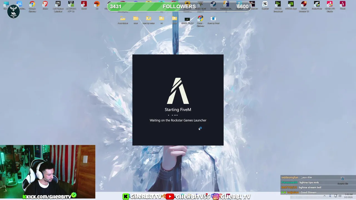
Task: Click 'bghina stream twil' chat message
Action: coord(310,187)
